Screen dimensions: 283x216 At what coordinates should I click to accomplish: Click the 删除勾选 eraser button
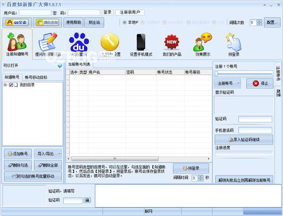[x=18, y=165]
